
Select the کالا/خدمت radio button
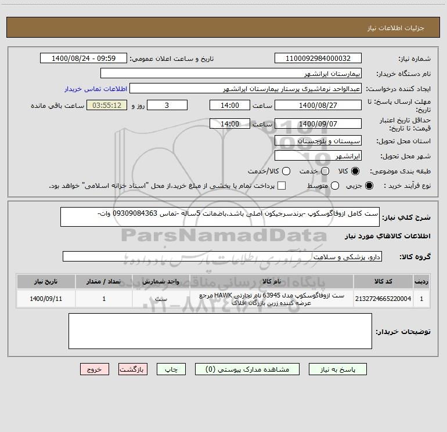pyautogui.click(x=286, y=171)
